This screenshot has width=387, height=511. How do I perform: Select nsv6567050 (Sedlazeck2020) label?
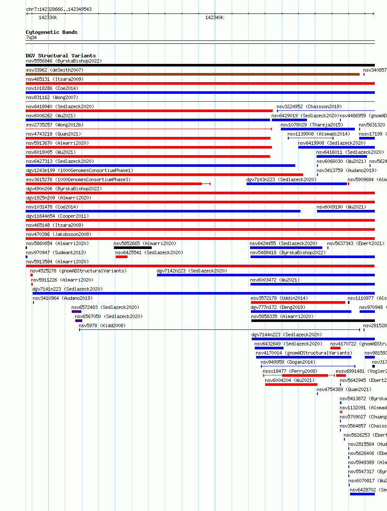[109, 316]
